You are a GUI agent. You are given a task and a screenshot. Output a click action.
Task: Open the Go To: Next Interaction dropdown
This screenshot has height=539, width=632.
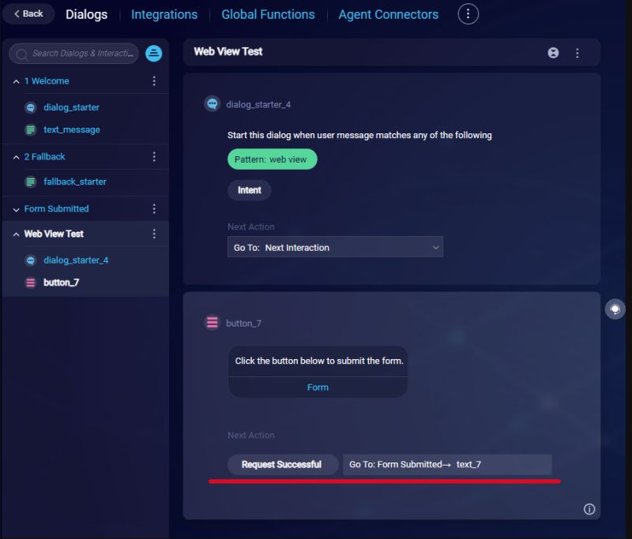pos(335,246)
